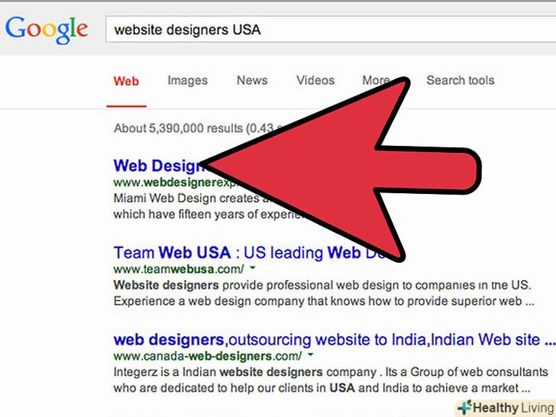Click the Healthy Living watermark text
The height and width of the screenshot is (417, 556).
514,408
